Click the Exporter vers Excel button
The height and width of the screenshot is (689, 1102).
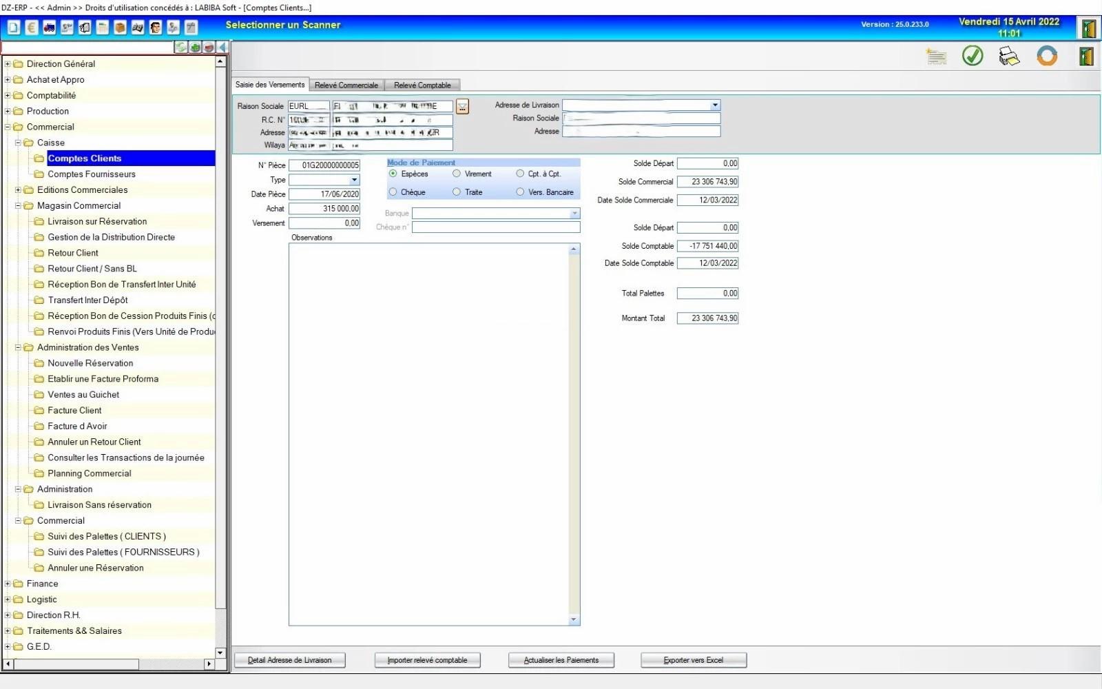click(x=693, y=660)
